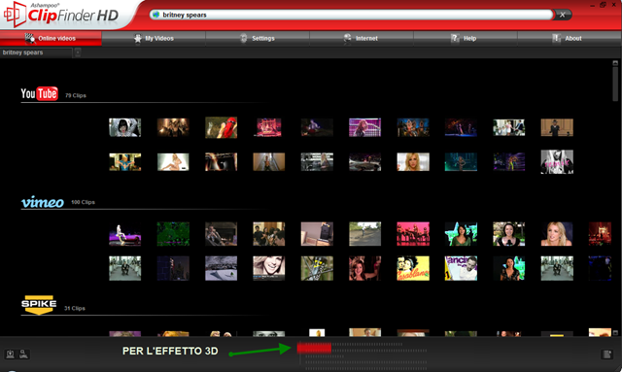
Task: Open the YouTube thumbnail with pink scribbled text
Action: point(557,162)
